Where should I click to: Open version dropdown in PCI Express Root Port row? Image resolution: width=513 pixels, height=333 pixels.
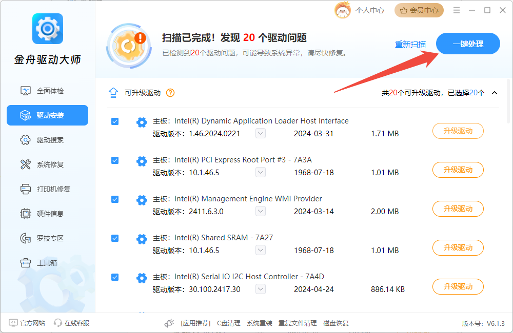coord(261,172)
